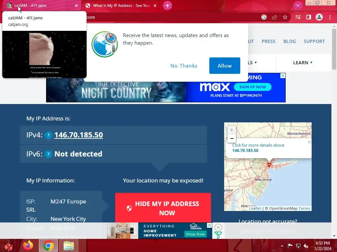
Task: Click the Google icon in address bar
Action: [264, 17]
